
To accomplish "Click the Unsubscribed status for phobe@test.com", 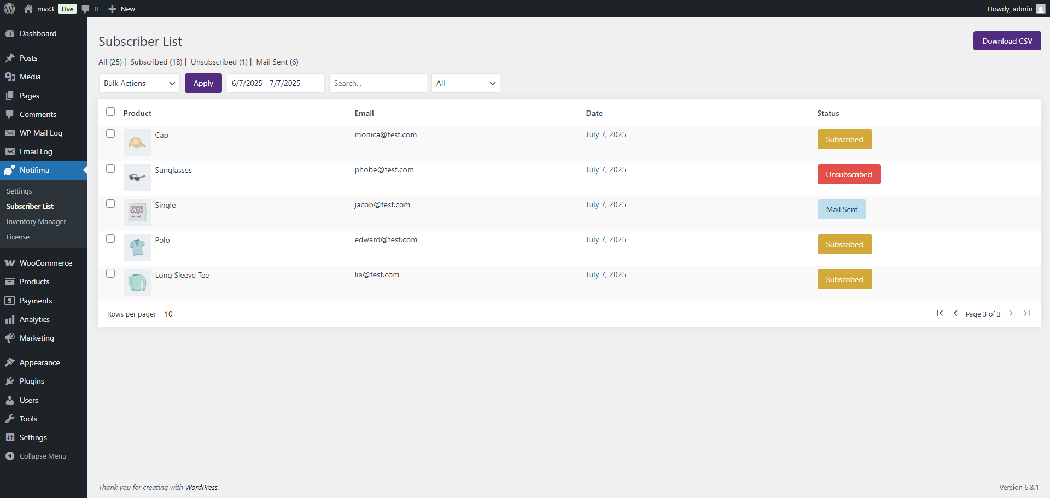I will point(849,174).
